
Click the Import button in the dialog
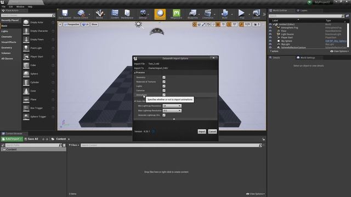pyautogui.click(x=202, y=131)
